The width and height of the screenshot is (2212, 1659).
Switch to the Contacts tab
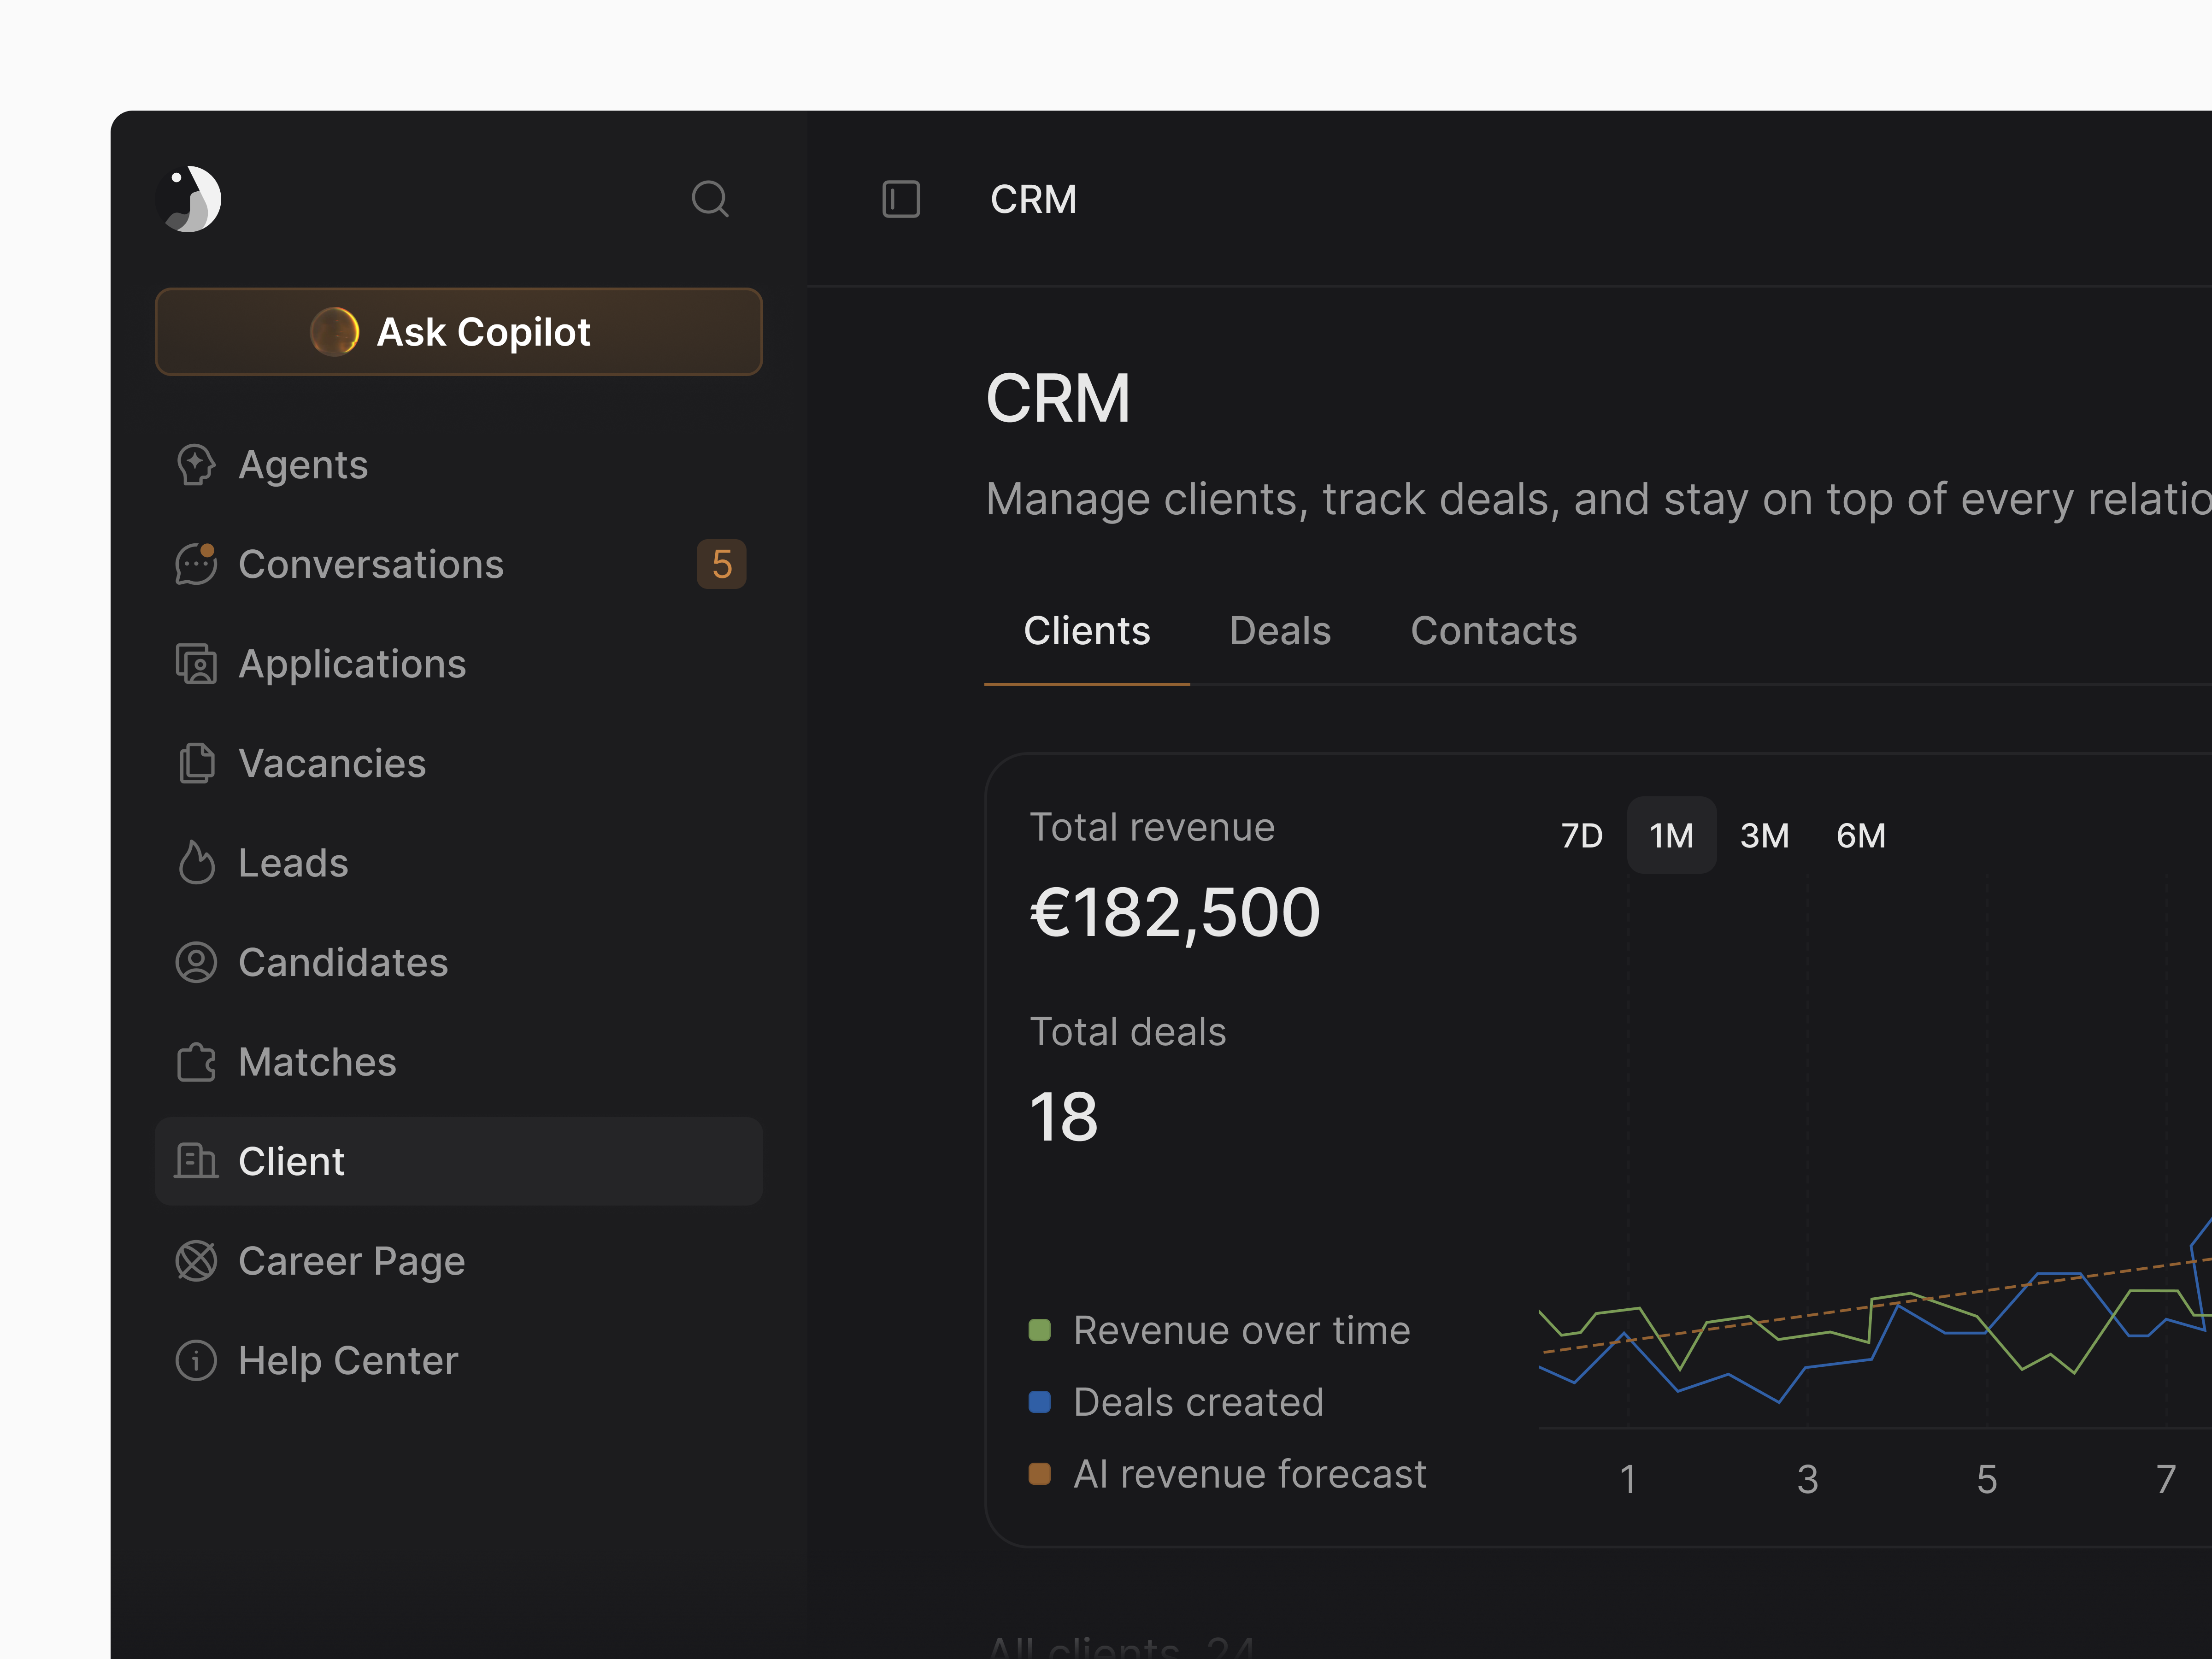tap(1493, 632)
